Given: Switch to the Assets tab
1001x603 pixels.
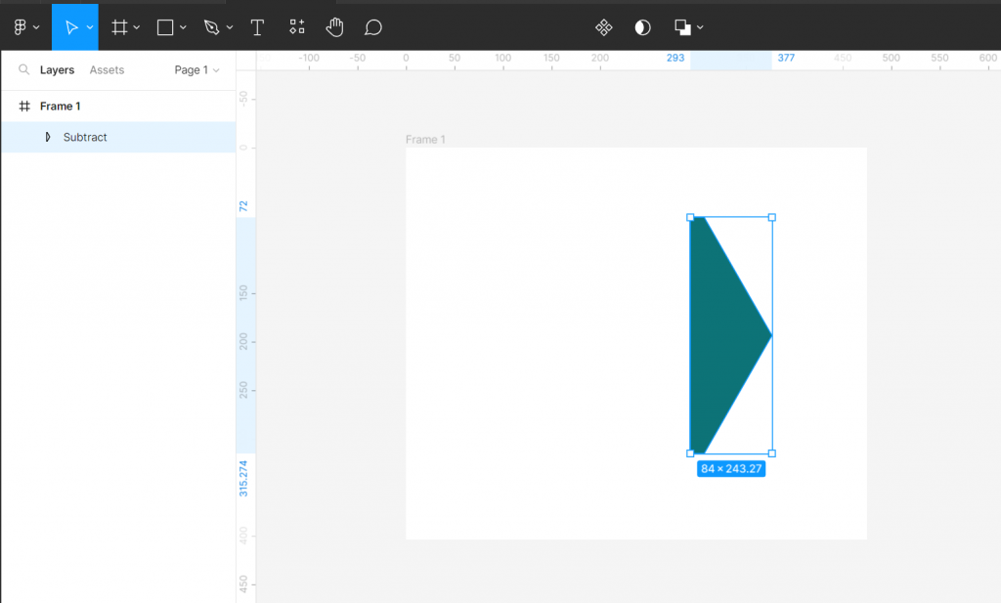Looking at the screenshot, I should tap(108, 69).
